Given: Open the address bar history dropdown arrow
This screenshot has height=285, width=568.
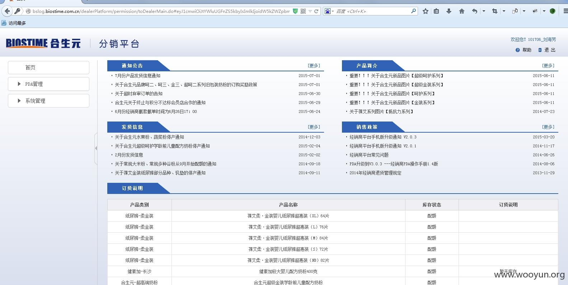Looking at the screenshot, I should (310, 11).
